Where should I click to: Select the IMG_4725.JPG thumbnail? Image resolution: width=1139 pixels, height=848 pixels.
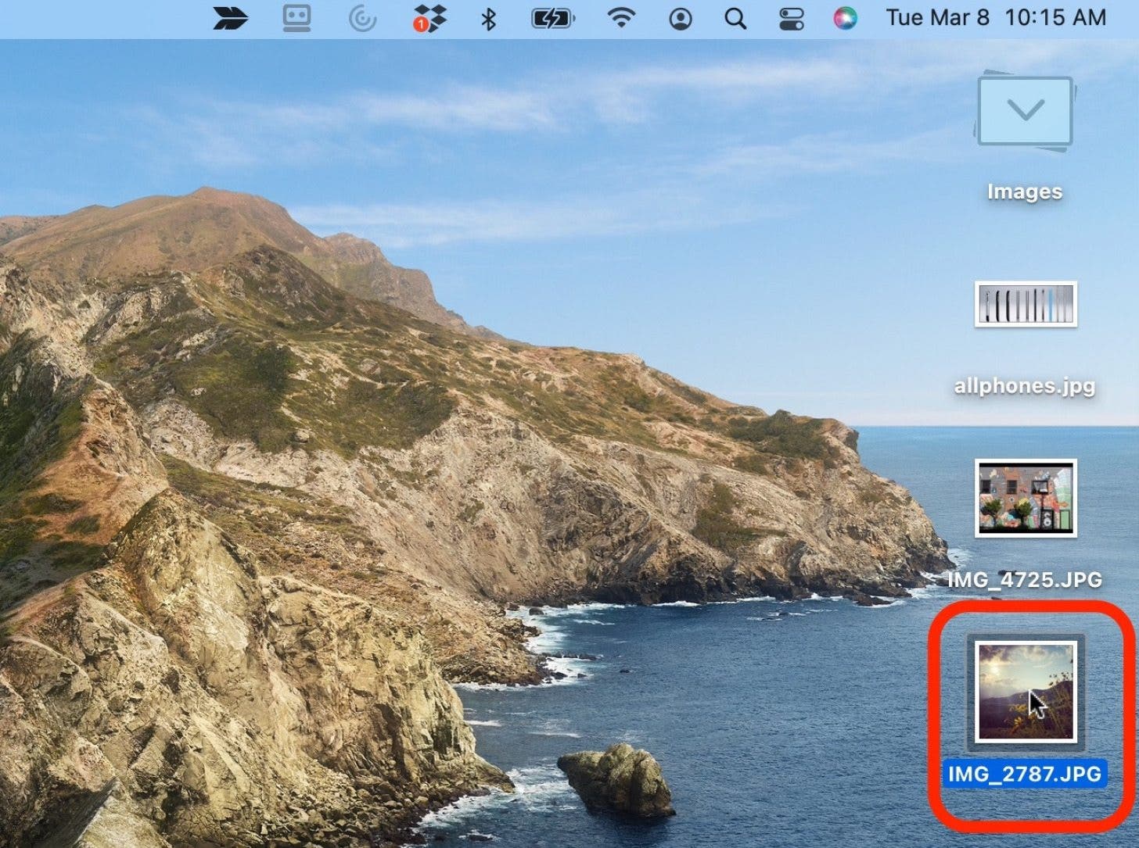1026,498
